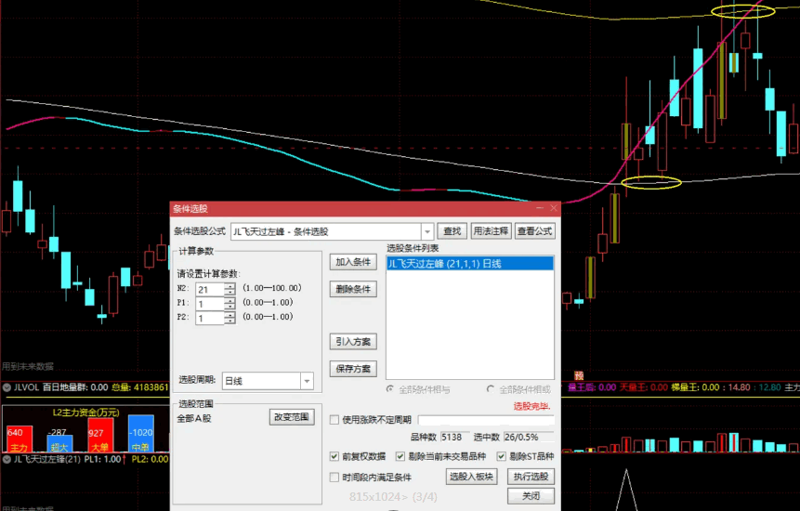Screen dimensions: 800x511
Task: Open 用法注释 usage notes
Action: tap(491, 231)
